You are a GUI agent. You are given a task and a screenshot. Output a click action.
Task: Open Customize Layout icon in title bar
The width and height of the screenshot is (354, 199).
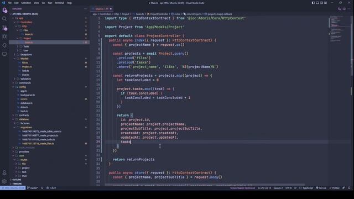(325, 3)
